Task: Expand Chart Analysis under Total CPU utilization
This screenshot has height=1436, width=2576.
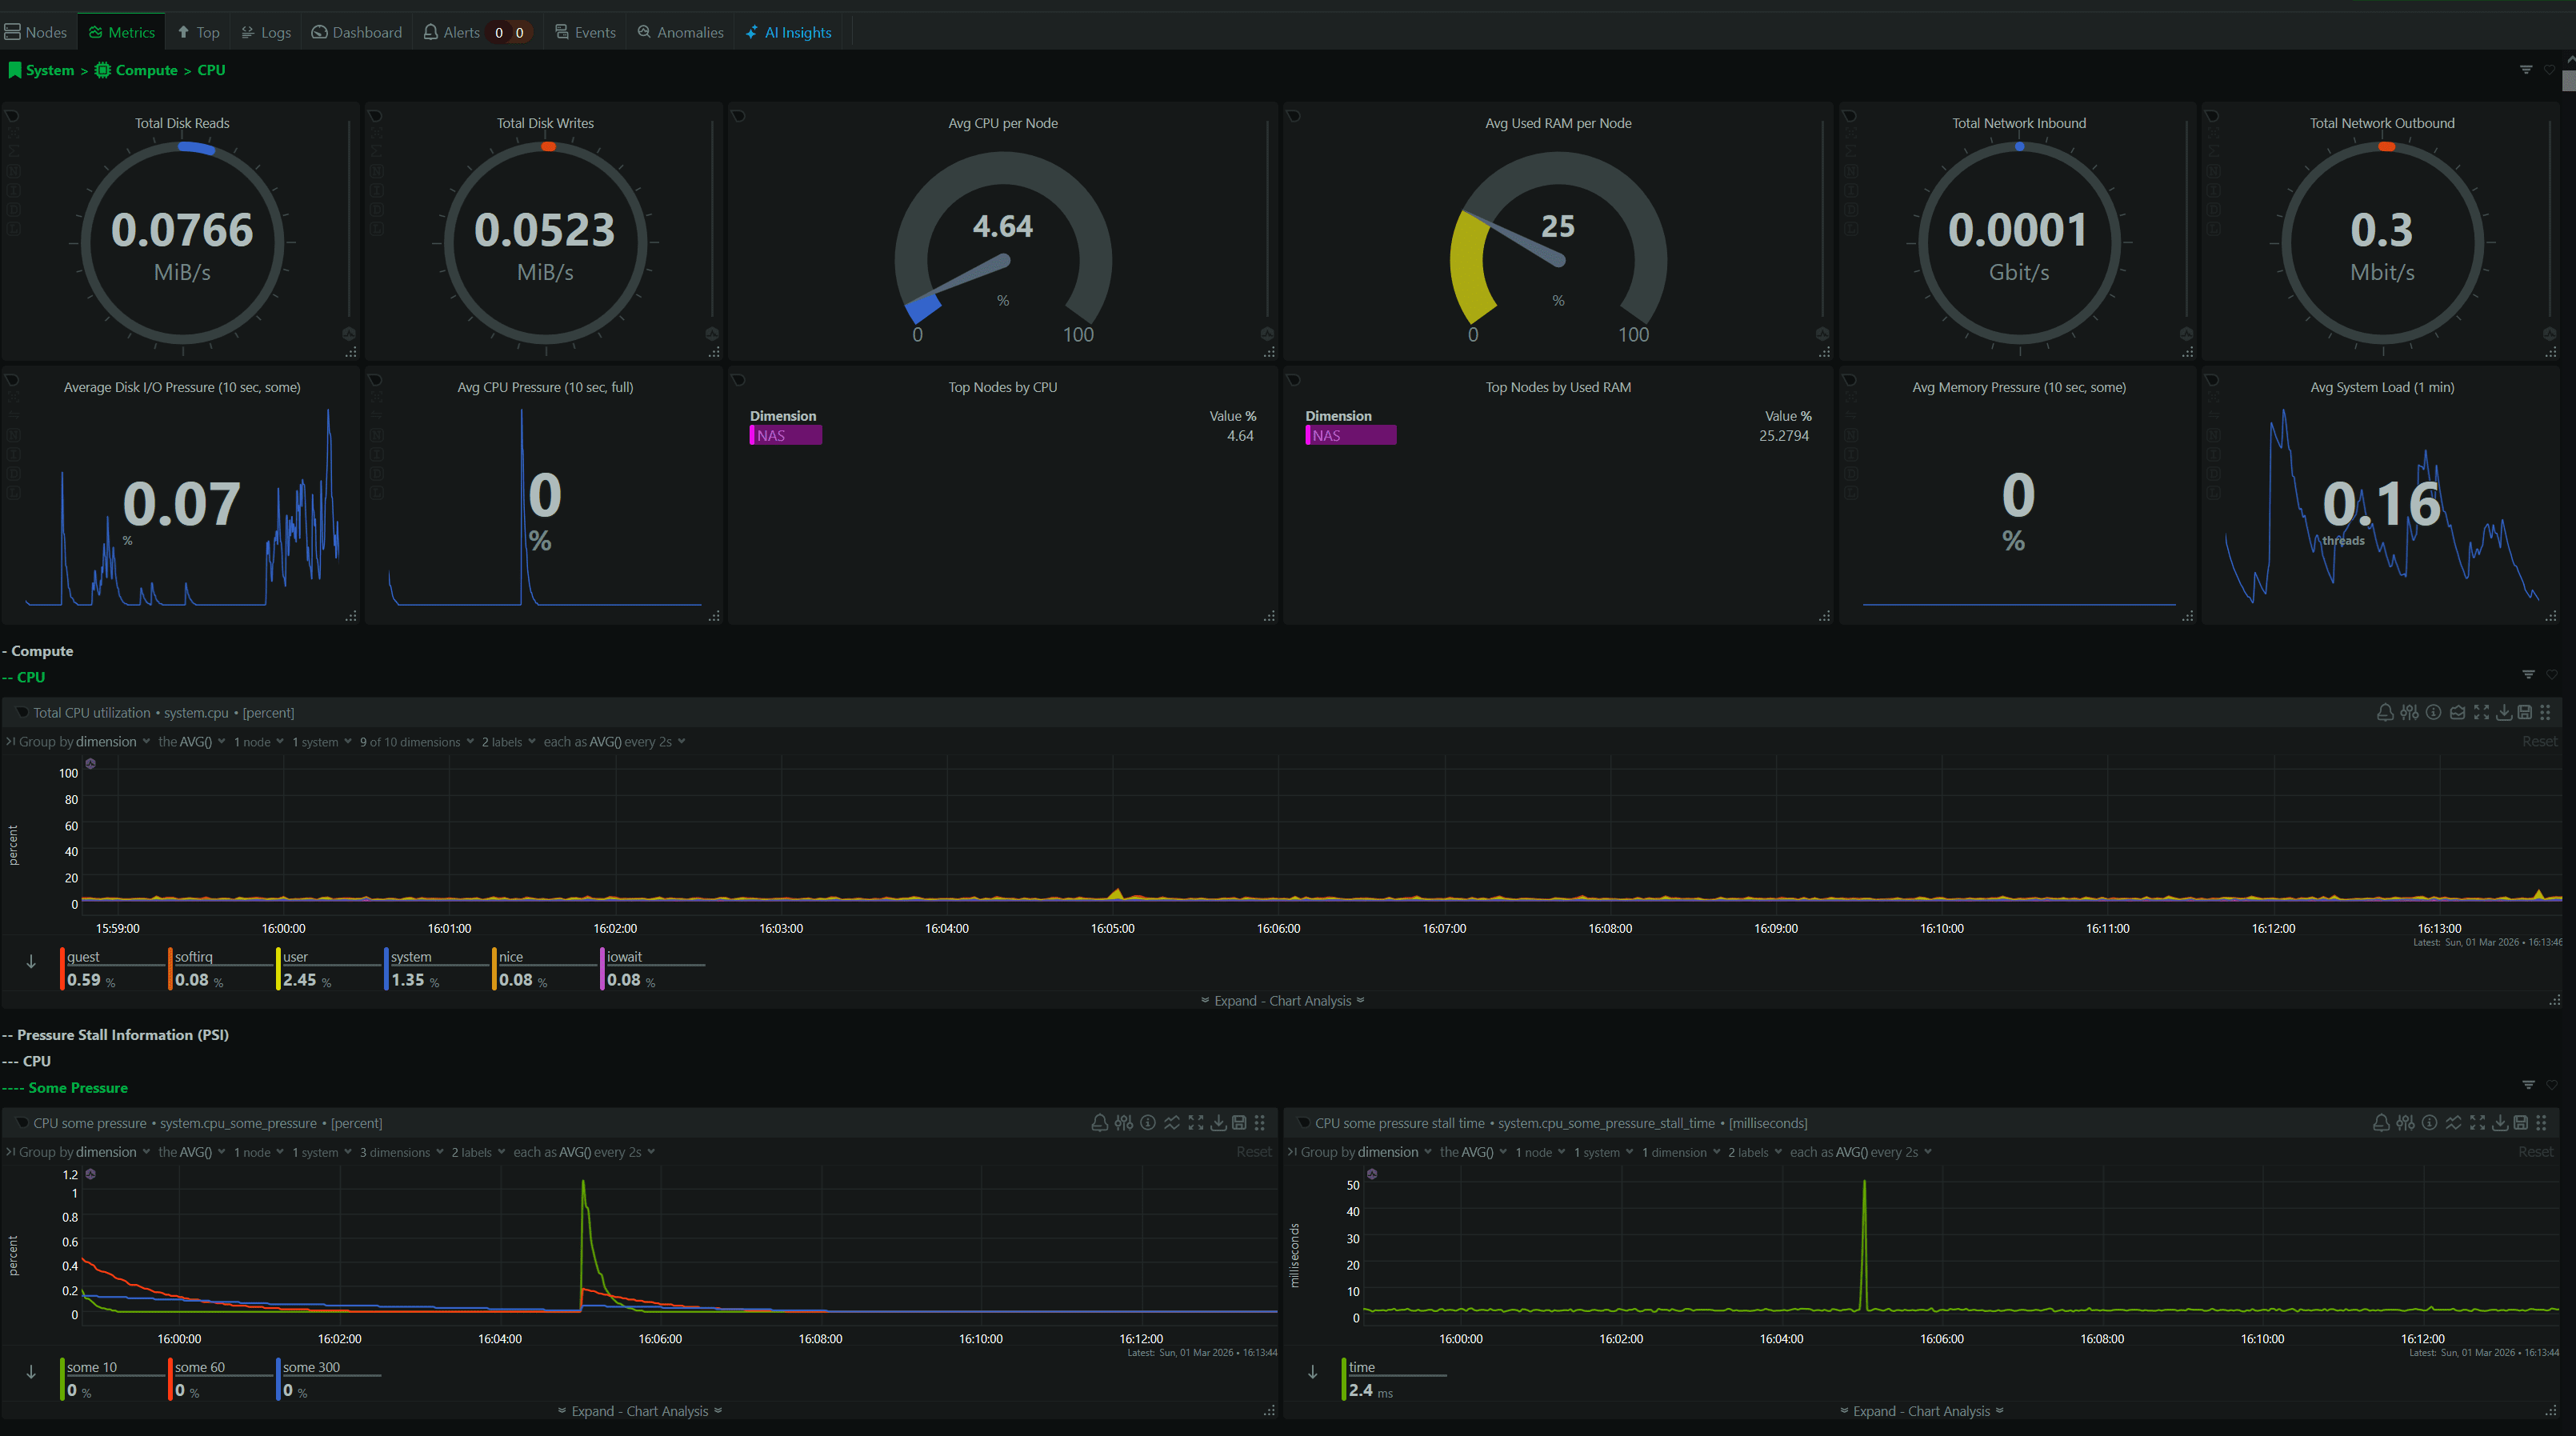Action: point(1282,1001)
